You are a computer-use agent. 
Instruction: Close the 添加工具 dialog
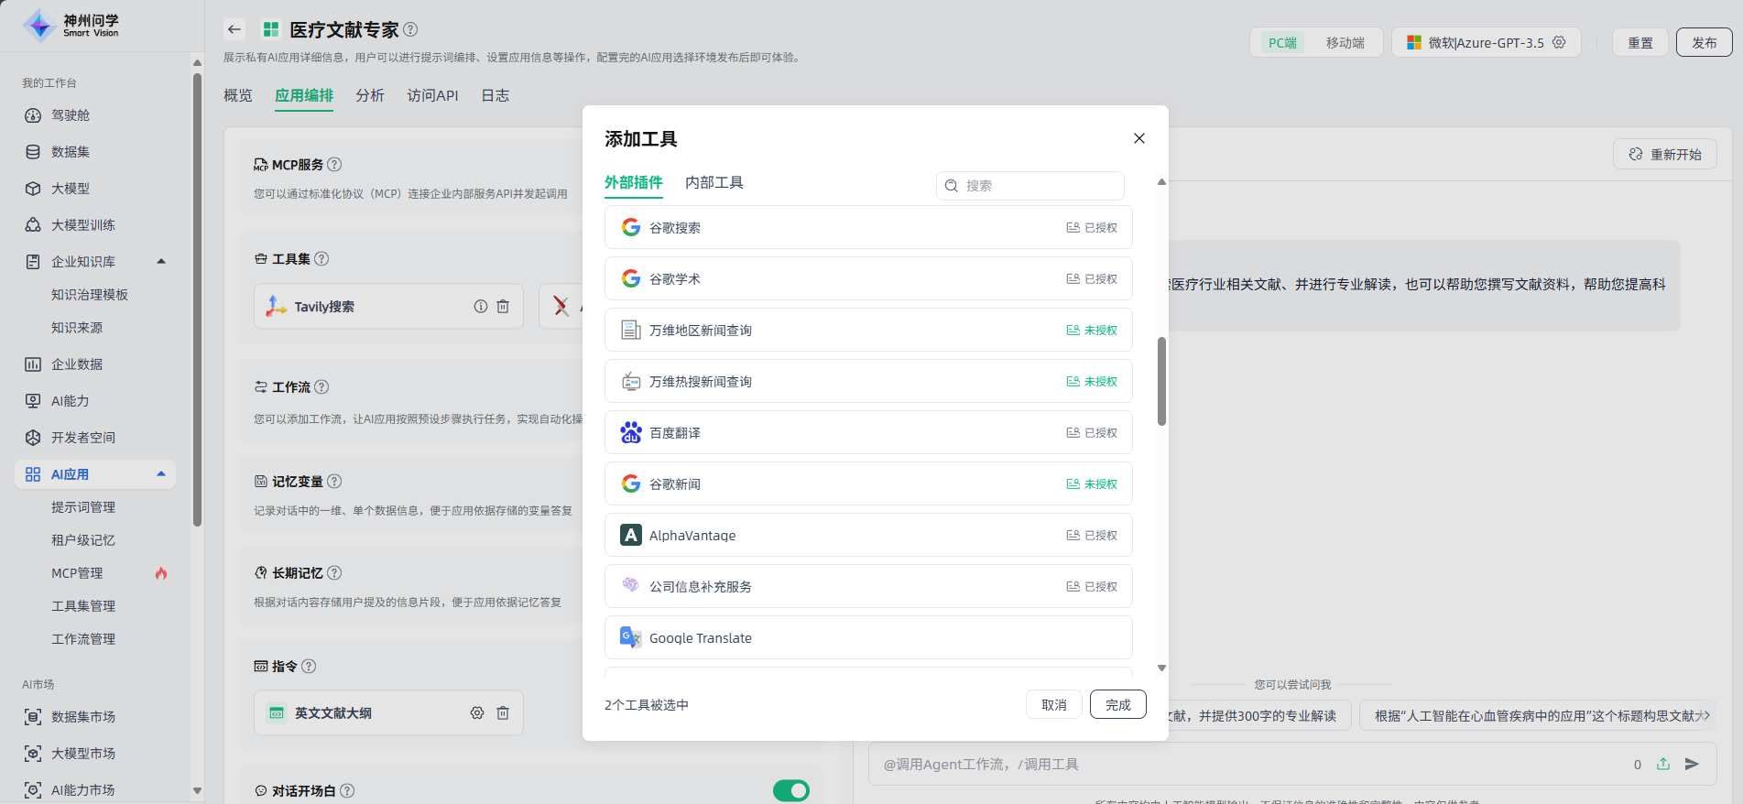coord(1139,138)
